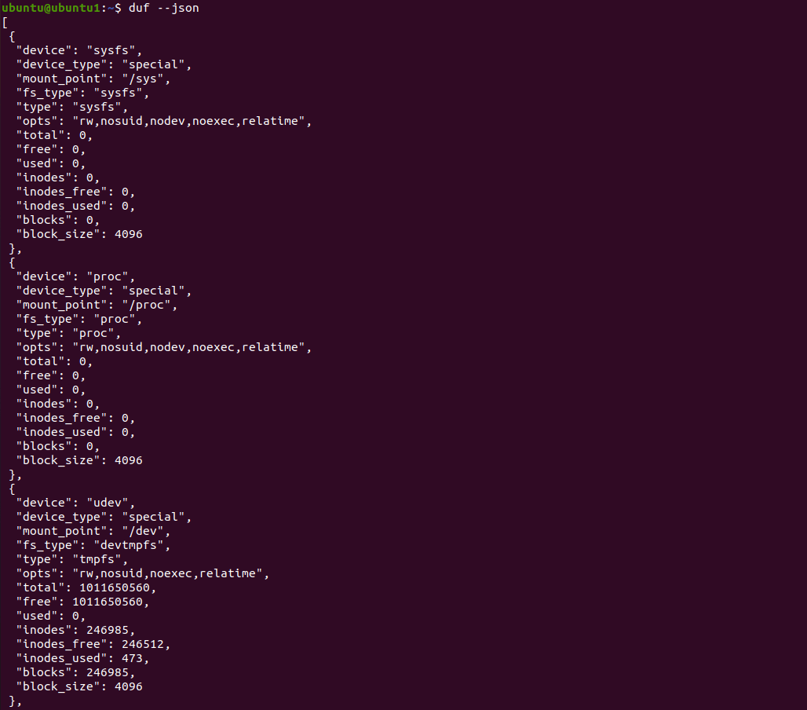Click the "udev" device value
The image size is (807, 710).
coord(107,503)
